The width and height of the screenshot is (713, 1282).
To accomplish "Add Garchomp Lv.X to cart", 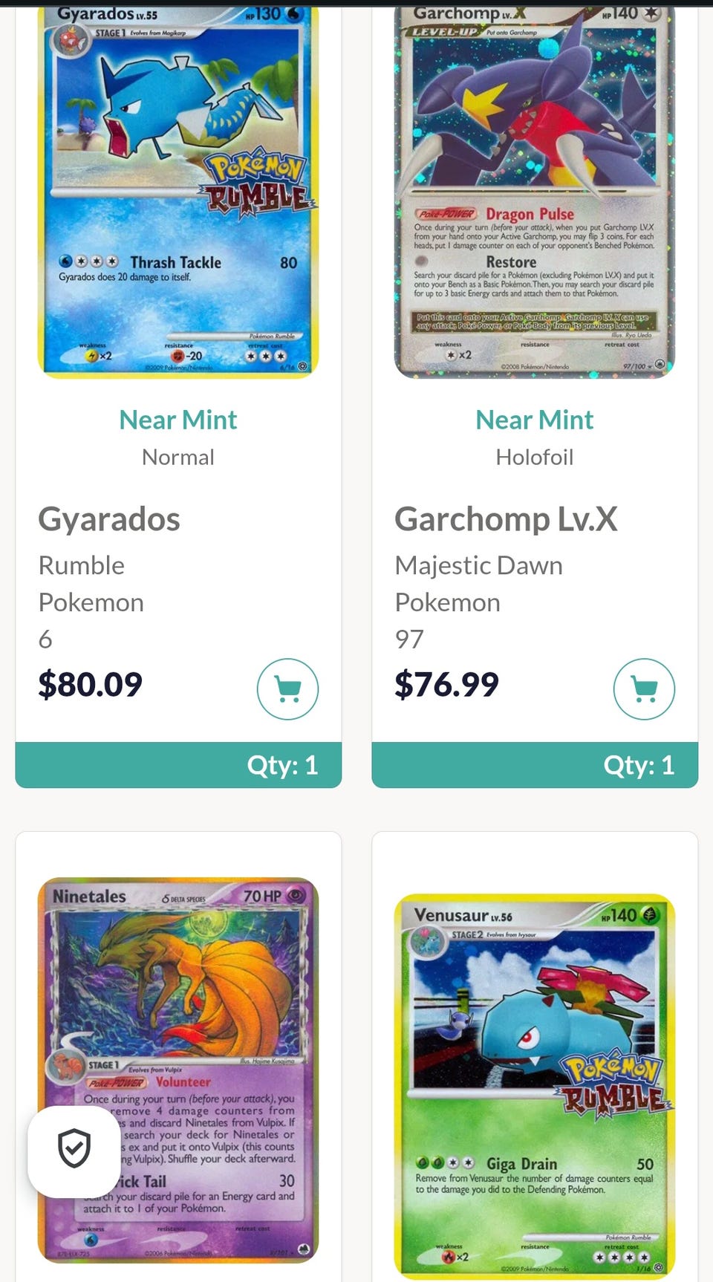I will (644, 689).
